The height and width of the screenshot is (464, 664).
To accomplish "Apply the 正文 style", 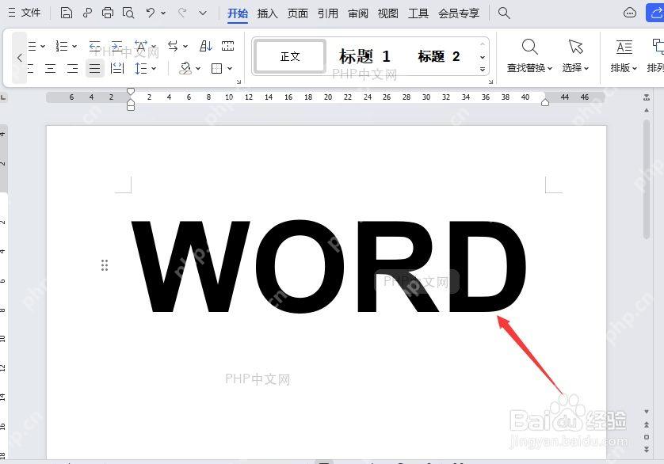I will (x=290, y=57).
